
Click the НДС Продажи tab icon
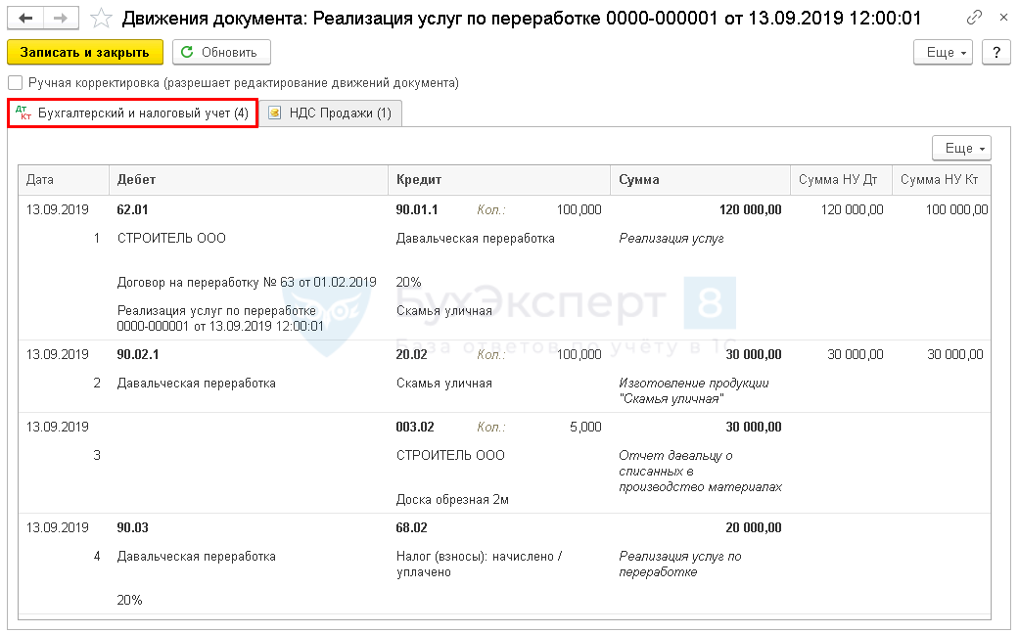click(274, 113)
